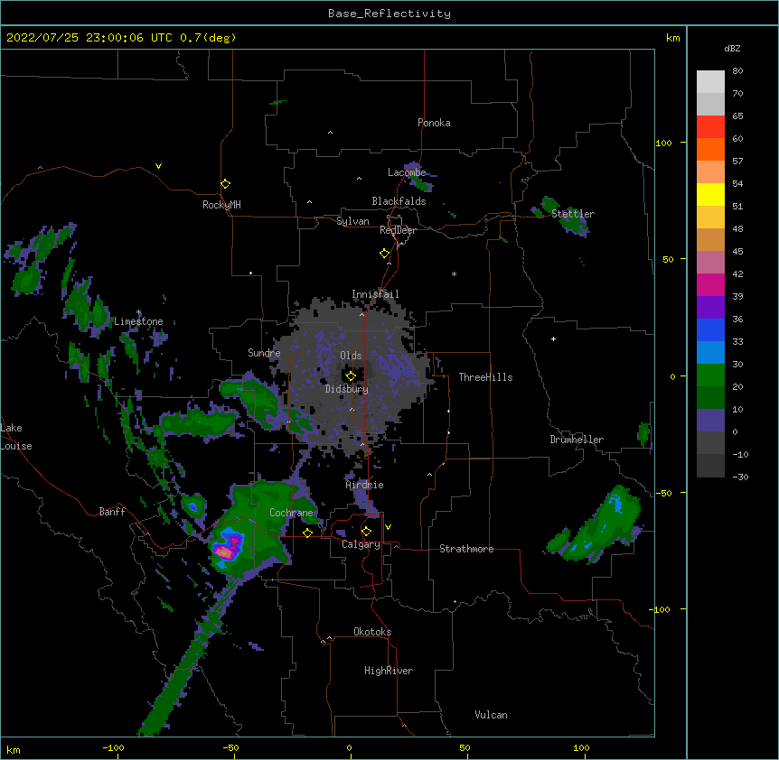The image size is (779, 760).
Task: Select the orange 57–60 dBZ legend swatch
Action: click(x=710, y=149)
